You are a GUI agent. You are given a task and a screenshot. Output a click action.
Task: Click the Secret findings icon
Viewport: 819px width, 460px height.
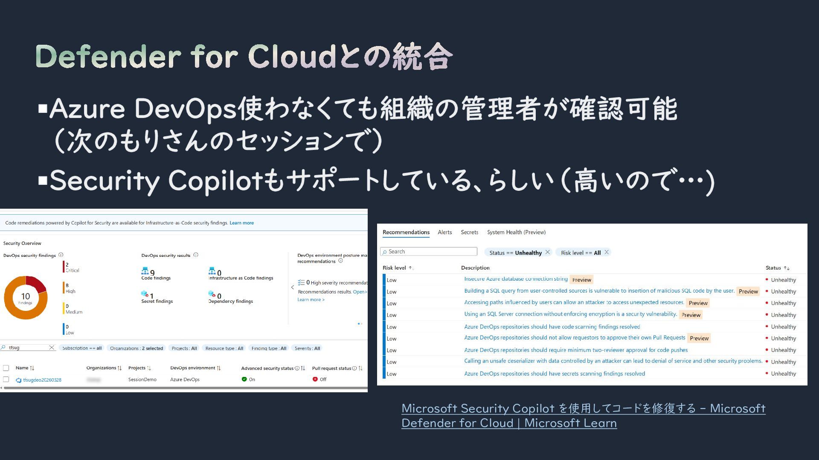tap(145, 294)
